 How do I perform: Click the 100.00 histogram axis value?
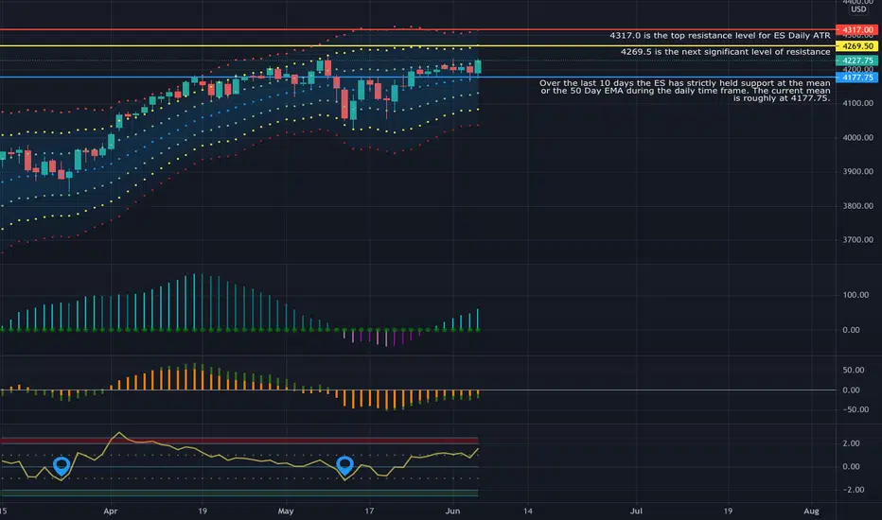(855, 295)
